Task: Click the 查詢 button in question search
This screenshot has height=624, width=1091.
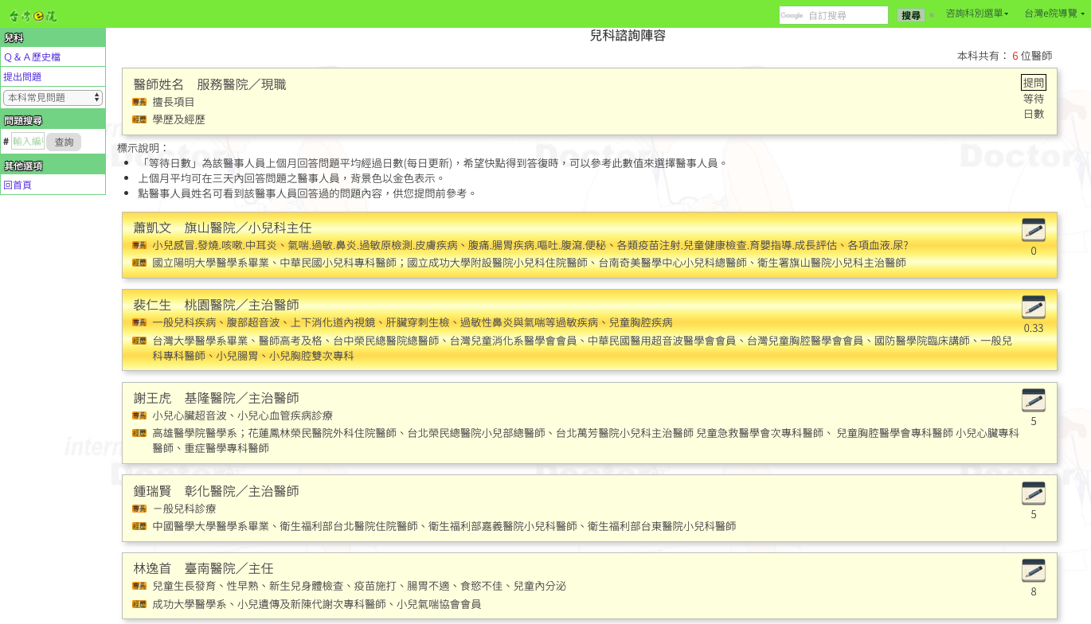Action: pos(64,142)
